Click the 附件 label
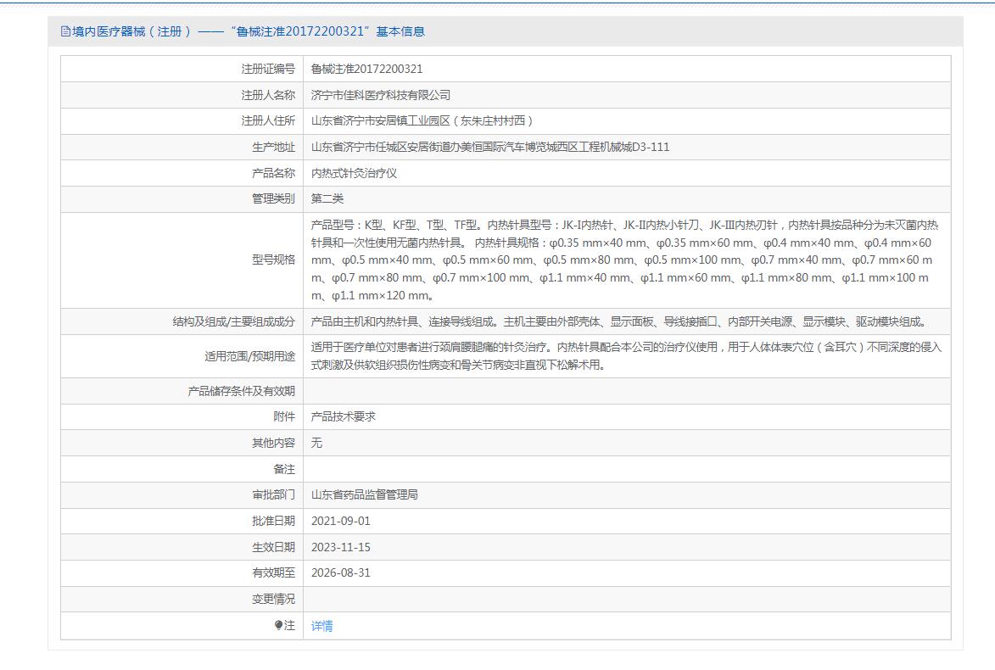 click(284, 416)
